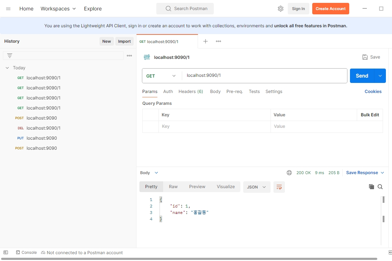
Task: Select the Pretty response view
Action: [151, 187]
